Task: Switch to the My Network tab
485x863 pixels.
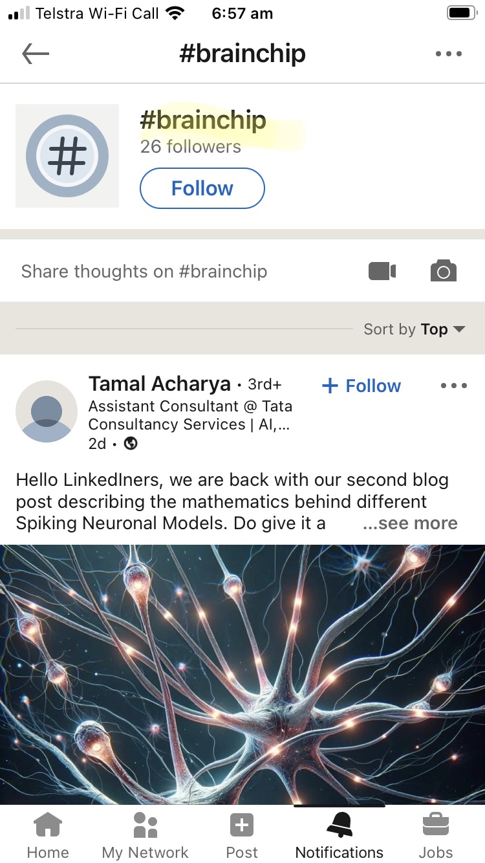Action: coord(145,836)
